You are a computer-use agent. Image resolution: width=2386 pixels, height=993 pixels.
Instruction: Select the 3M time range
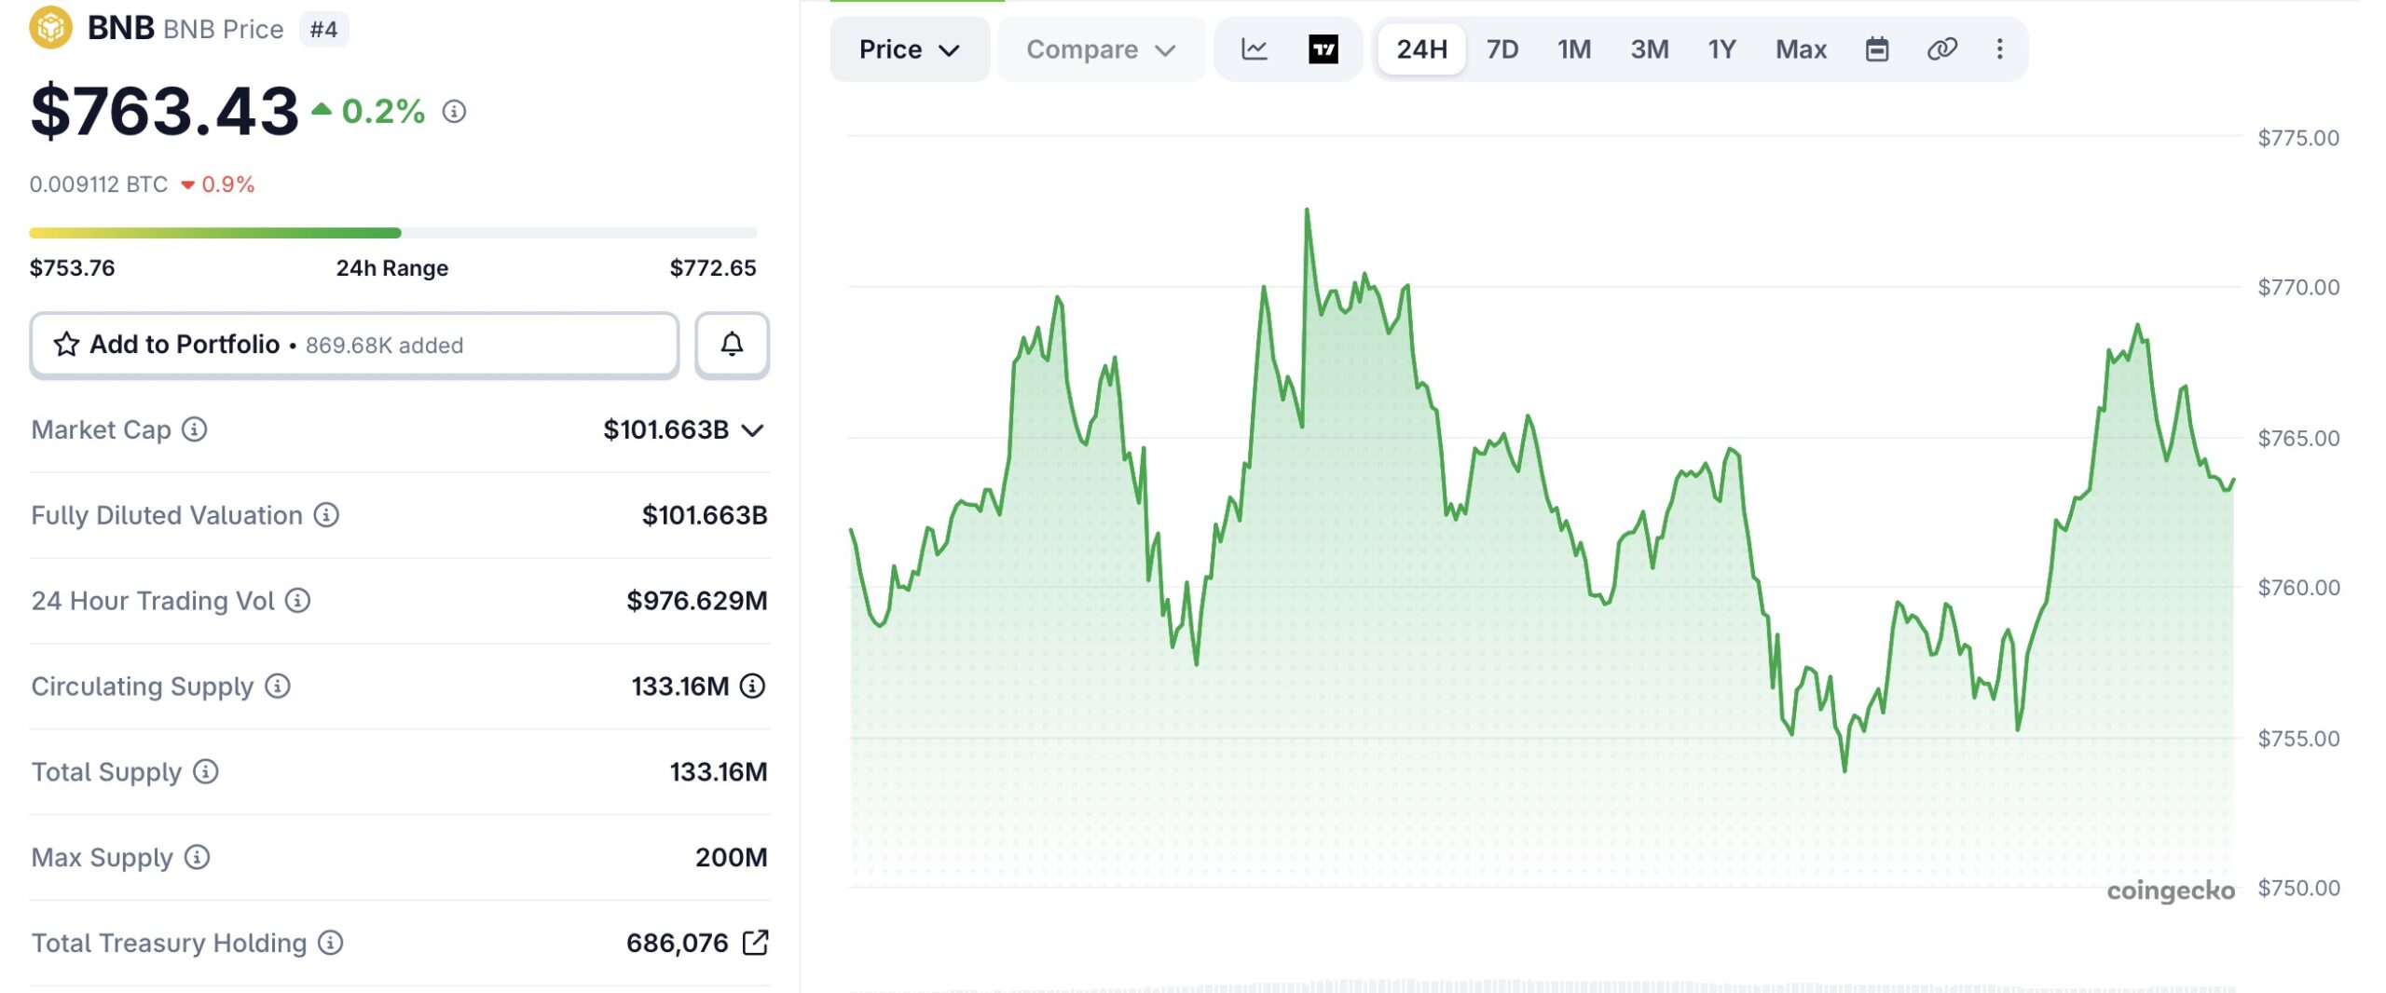pyautogui.click(x=1650, y=49)
